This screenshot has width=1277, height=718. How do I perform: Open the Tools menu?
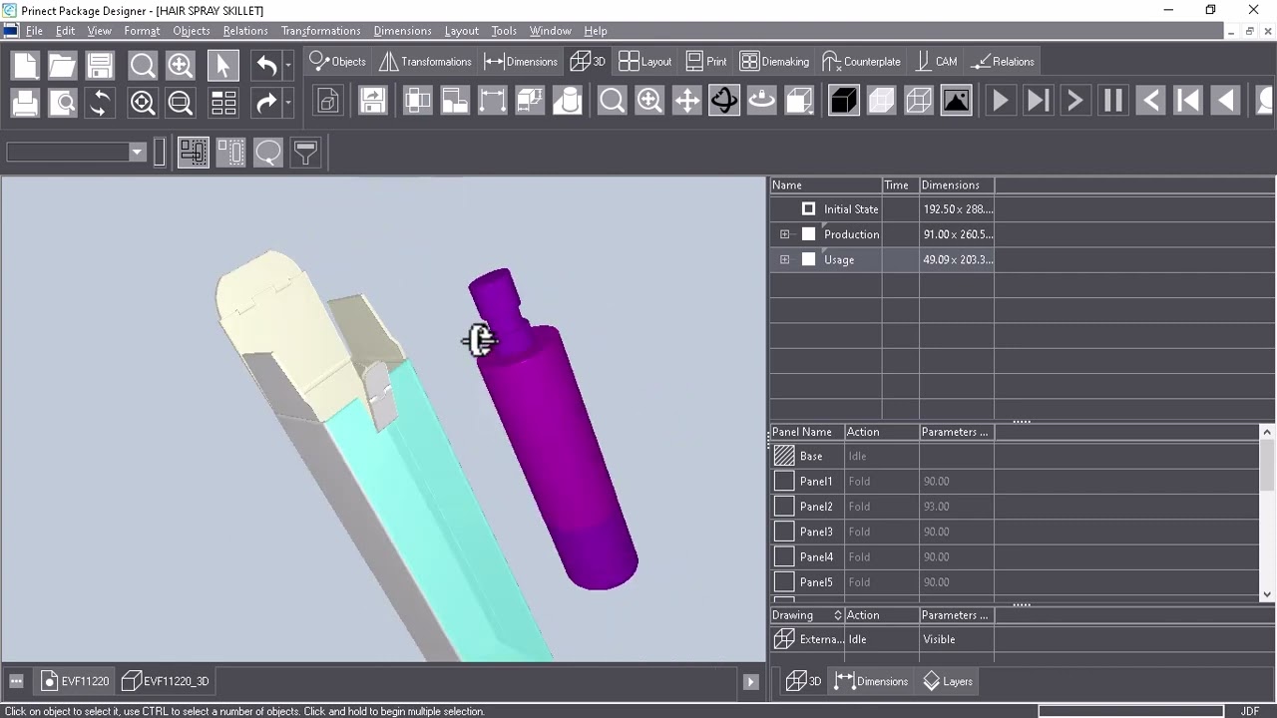504,31
